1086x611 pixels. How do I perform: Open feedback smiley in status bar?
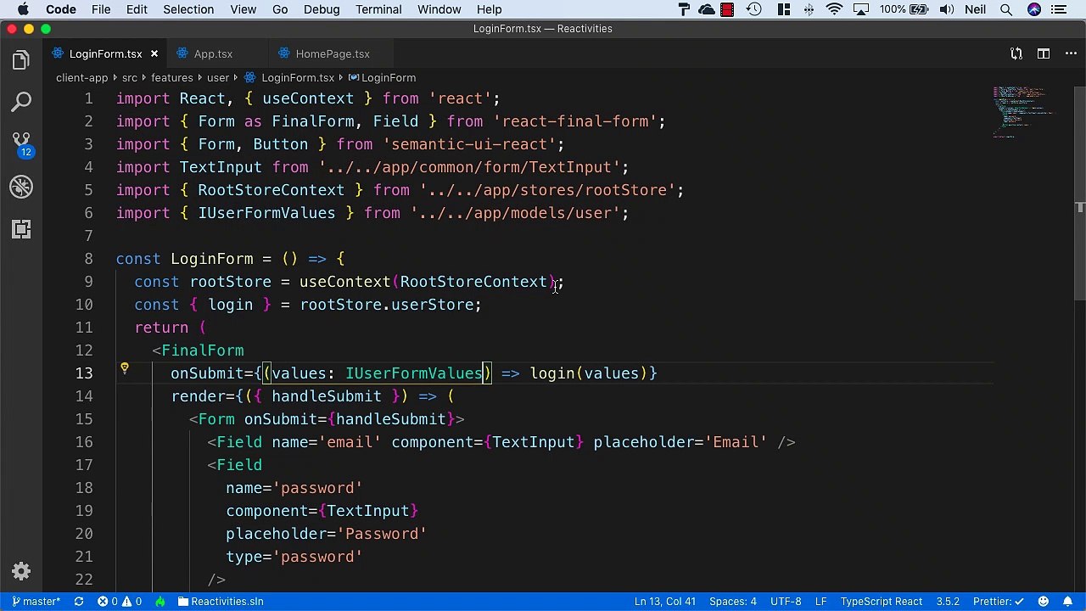pyautogui.click(x=1044, y=602)
